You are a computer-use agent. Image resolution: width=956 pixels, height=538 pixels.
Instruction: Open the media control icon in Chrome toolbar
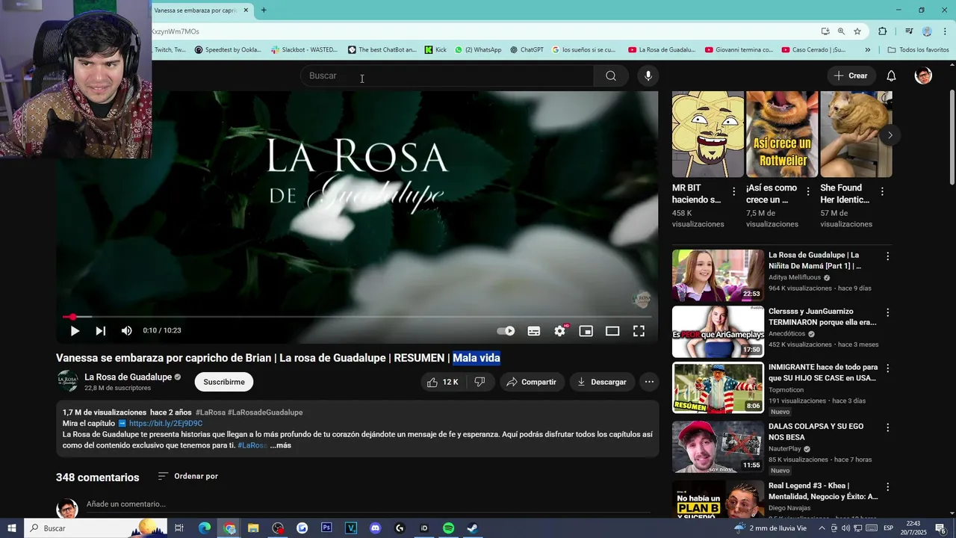(x=909, y=31)
